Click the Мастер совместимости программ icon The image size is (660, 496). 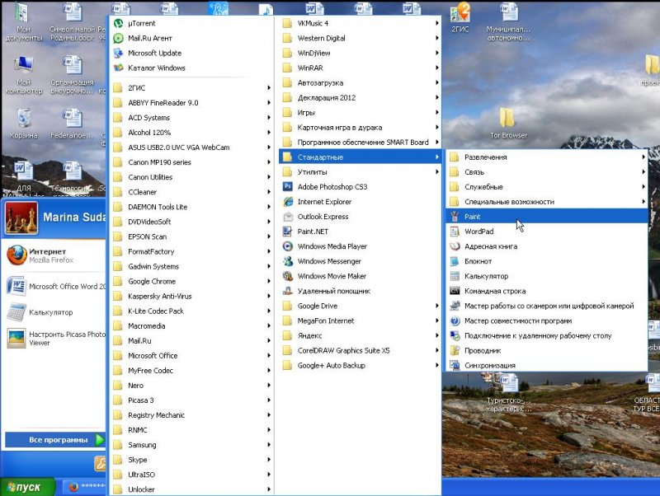455,321
